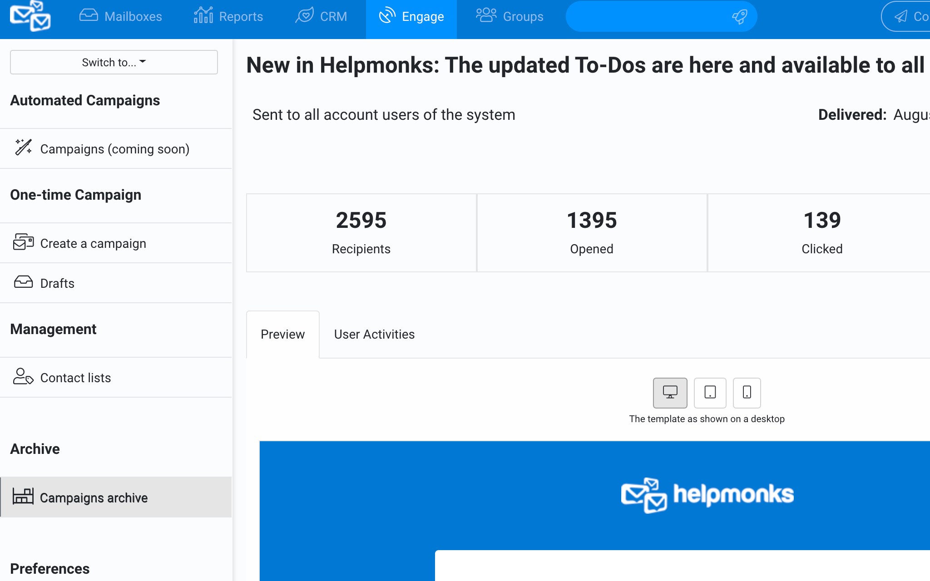This screenshot has height=581, width=930.
Task: Switch to the Preview tab
Action: tap(282, 335)
